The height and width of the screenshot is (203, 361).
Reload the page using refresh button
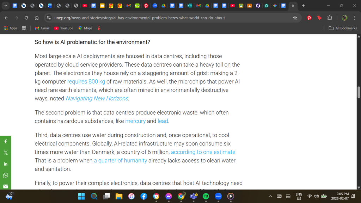26,18
